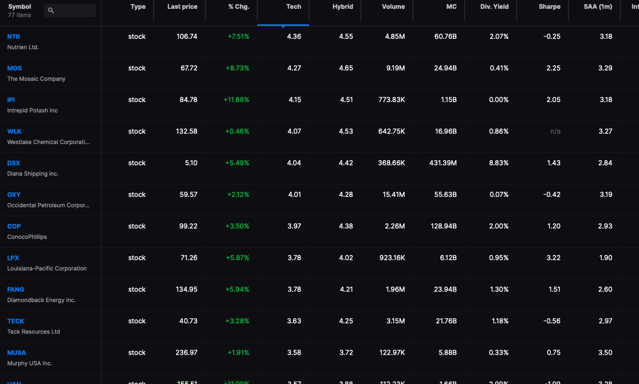Viewport: 639px width, 384px height.
Task: Focus the symbol search input field
Action: [x=70, y=10]
